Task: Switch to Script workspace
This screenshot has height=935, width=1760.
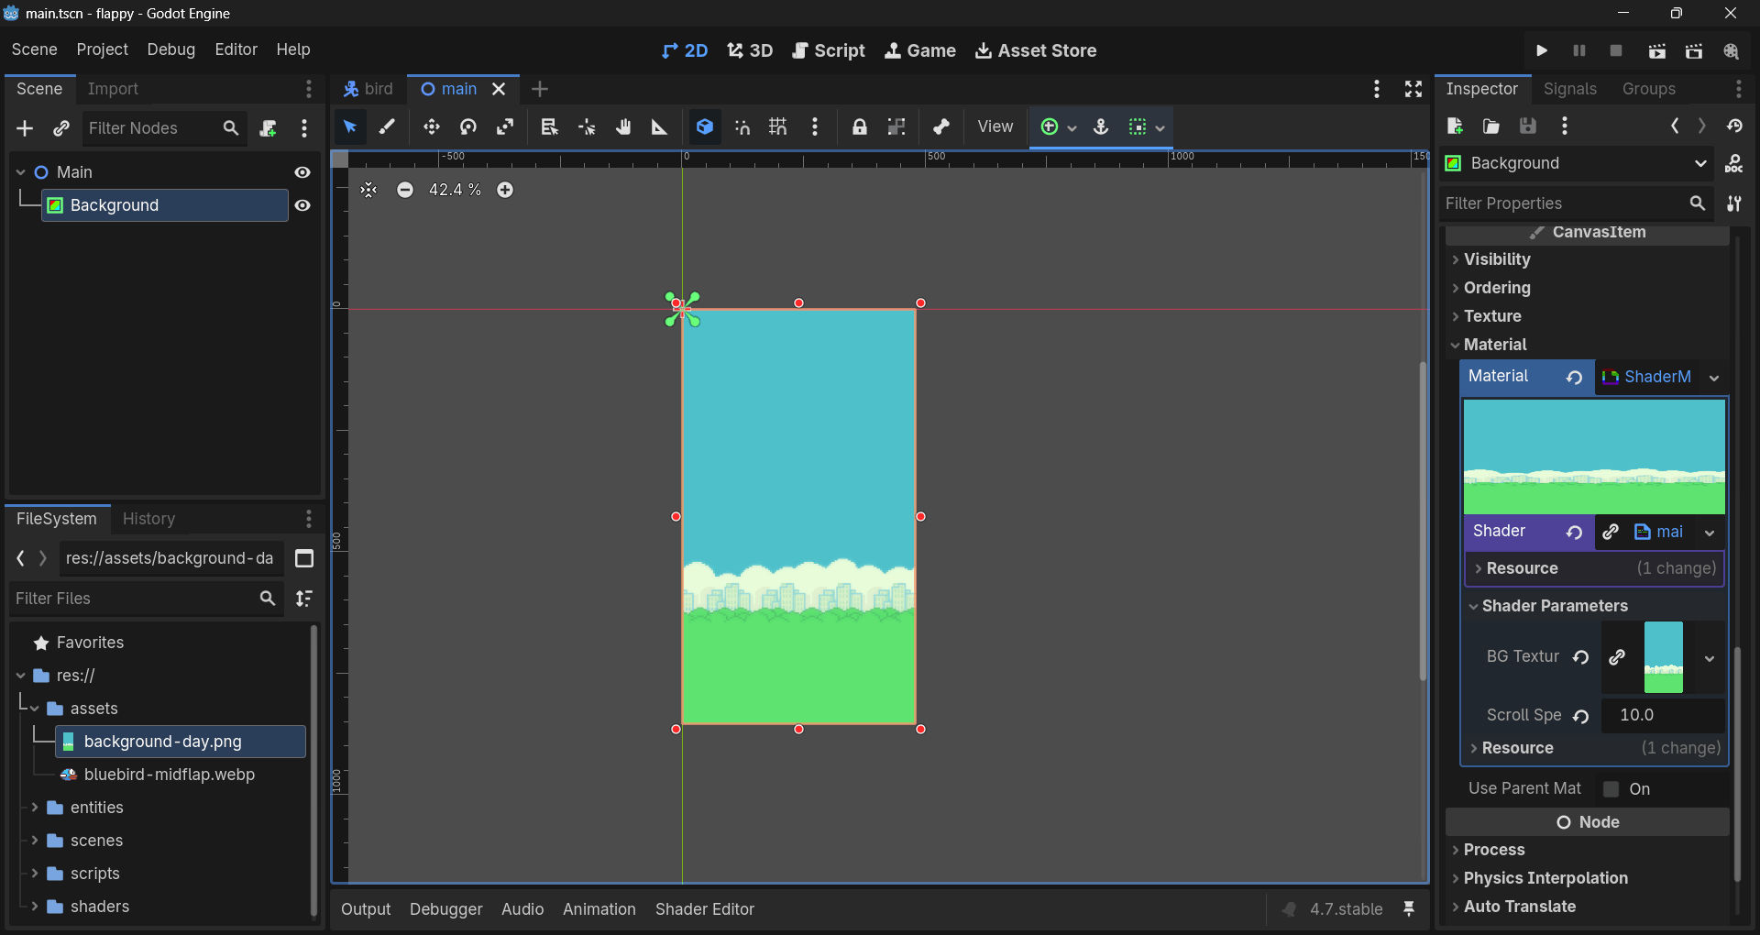Action: tap(829, 50)
